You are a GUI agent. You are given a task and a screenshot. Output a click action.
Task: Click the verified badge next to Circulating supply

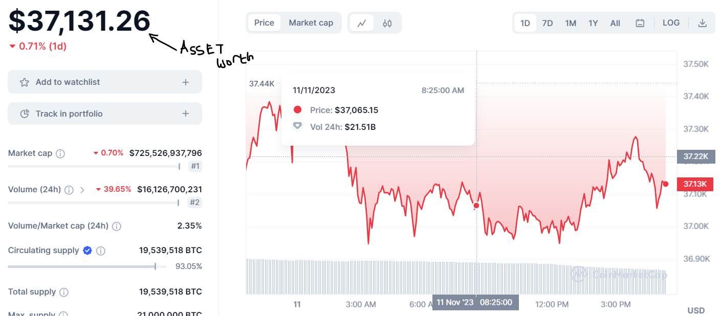[87, 251]
